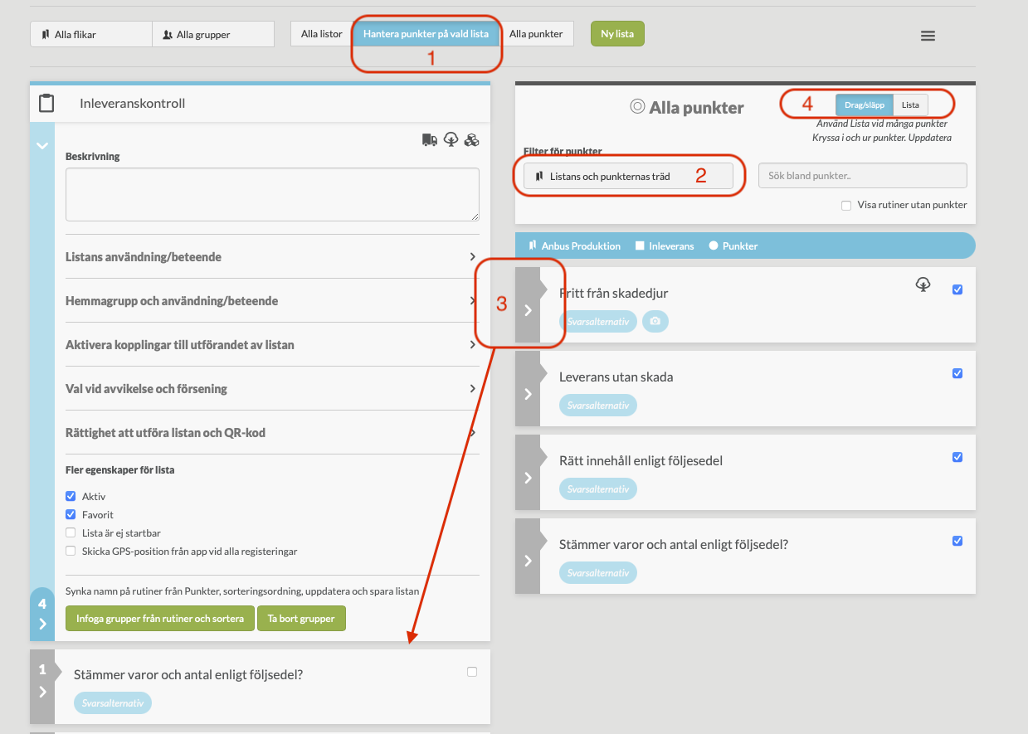The image size is (1028, 734).
Task: Expand Hemmagrupp och användning/beteende section
Action: [272, 301]
